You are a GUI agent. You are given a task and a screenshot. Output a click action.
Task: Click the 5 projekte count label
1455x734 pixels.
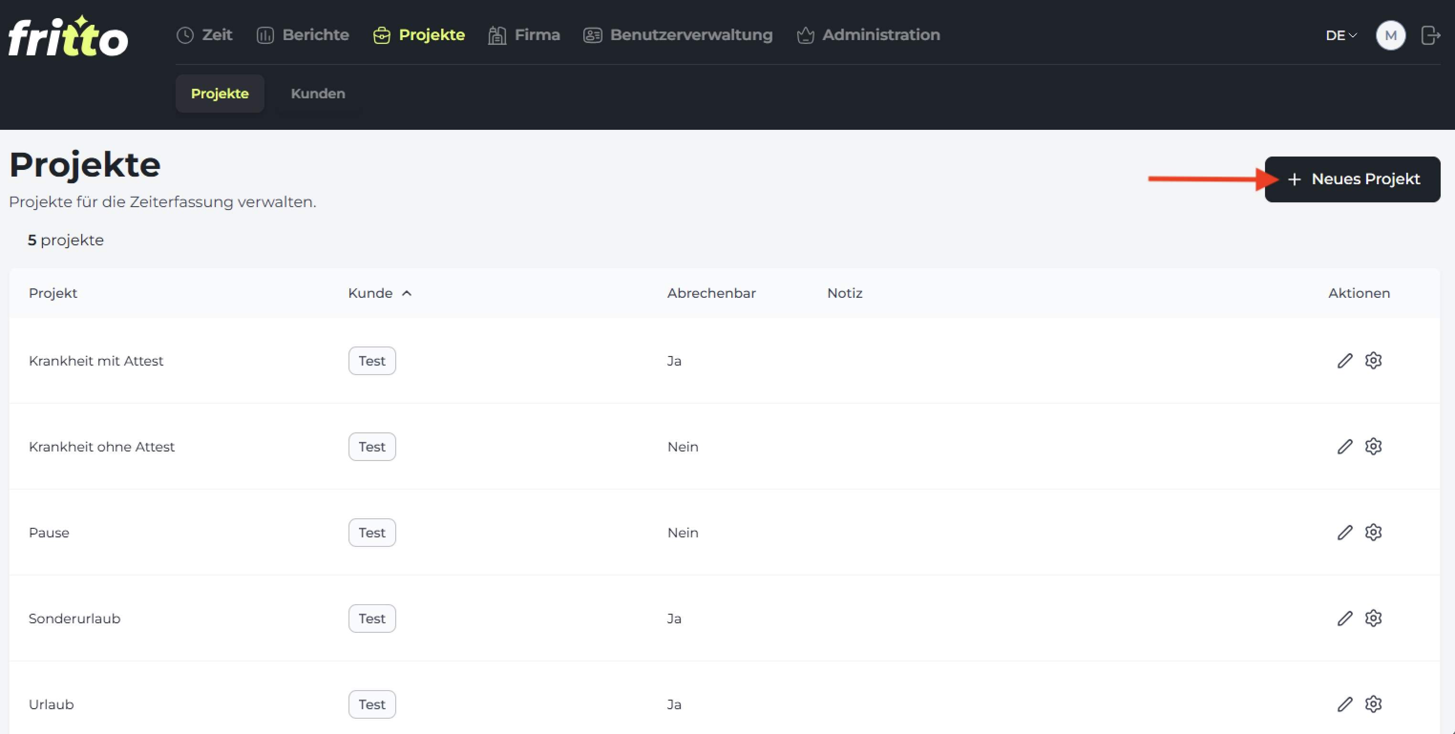(x=65, y=240)
